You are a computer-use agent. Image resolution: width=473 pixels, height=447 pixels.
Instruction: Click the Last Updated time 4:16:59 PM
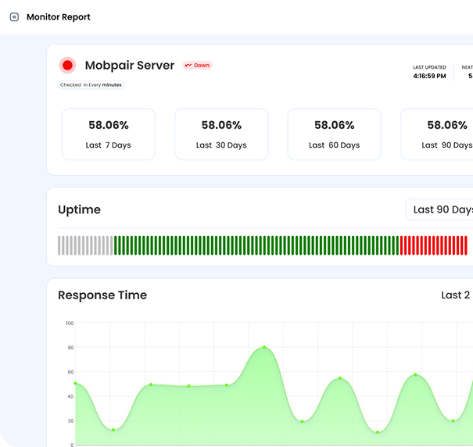click(x=429, y=76)
